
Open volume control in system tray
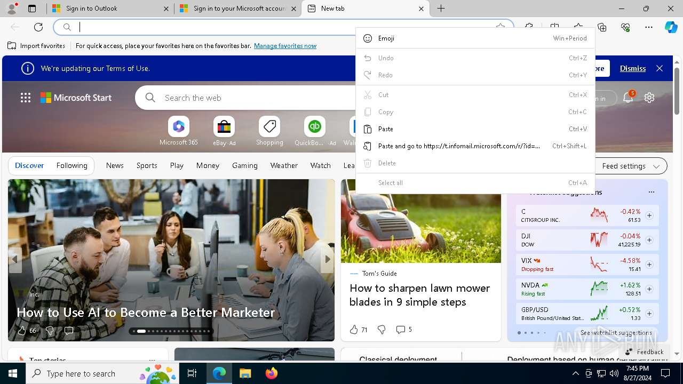614,374
